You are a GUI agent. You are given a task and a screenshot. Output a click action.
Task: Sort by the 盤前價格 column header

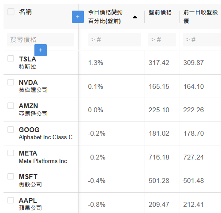(x=160, y=12)
